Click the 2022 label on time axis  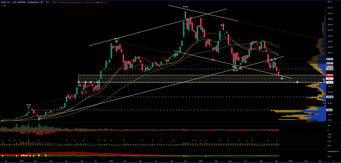tap(201, 161)
